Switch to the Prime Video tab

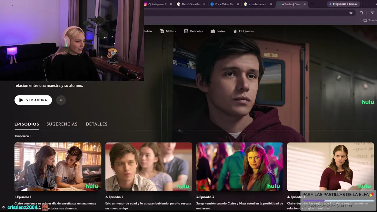pyautogui.click(x=224, y=4)
